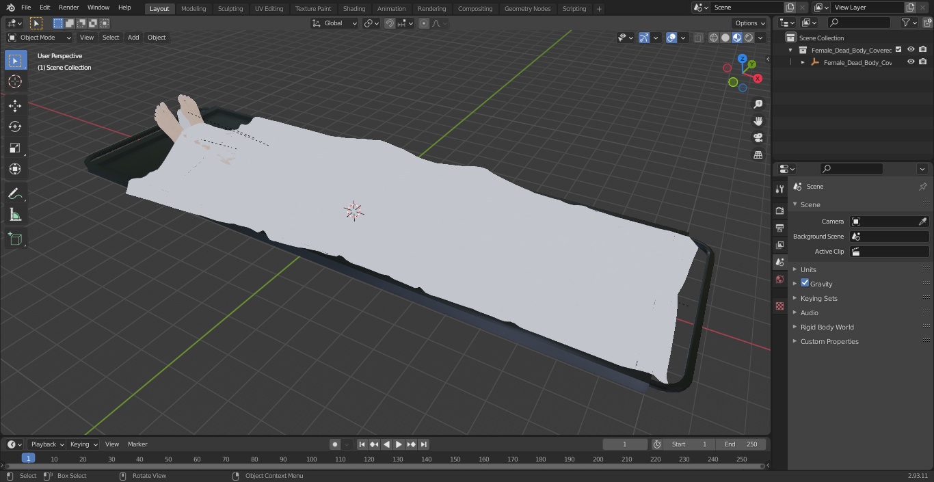The width and height of the screenshot is (934, 482).
Task: Expand Female_Dead_Body_Cov tree item
Action: pyautogui.click(x=803, y=62)
